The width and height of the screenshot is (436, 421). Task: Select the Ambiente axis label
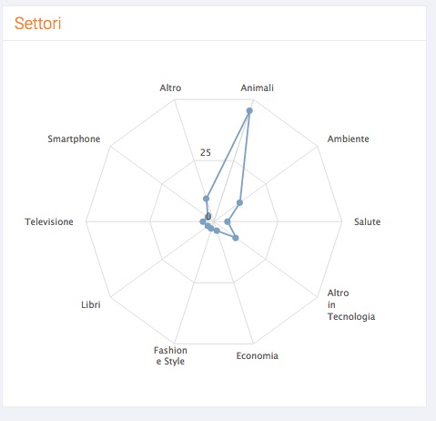pyautogui.click(x=349, y=139)
